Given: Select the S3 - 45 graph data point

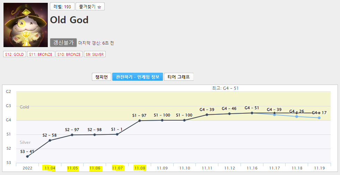Looking at the screenshot, I should [x=27, y=157].
